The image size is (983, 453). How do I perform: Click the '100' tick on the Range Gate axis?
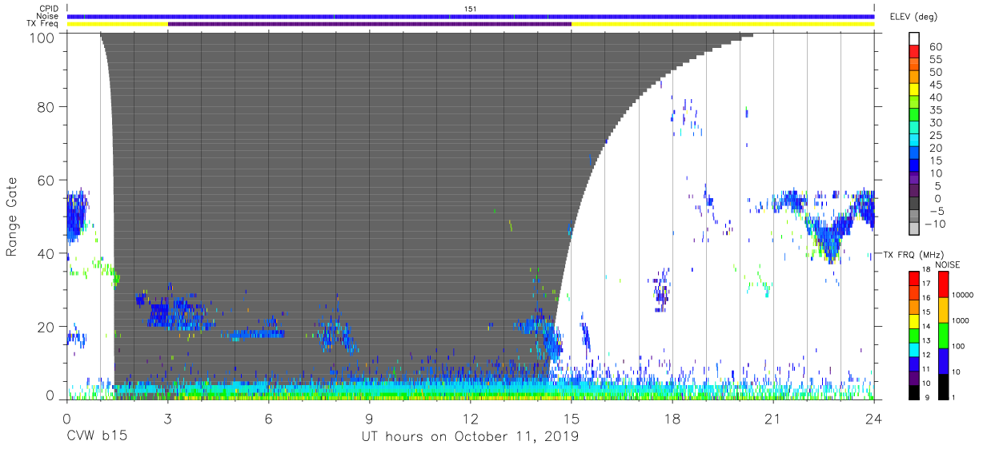(x=43, y=37)
